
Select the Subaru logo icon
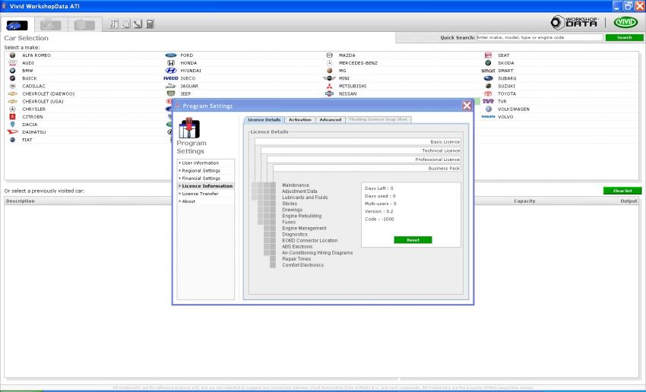click(488, 78)
